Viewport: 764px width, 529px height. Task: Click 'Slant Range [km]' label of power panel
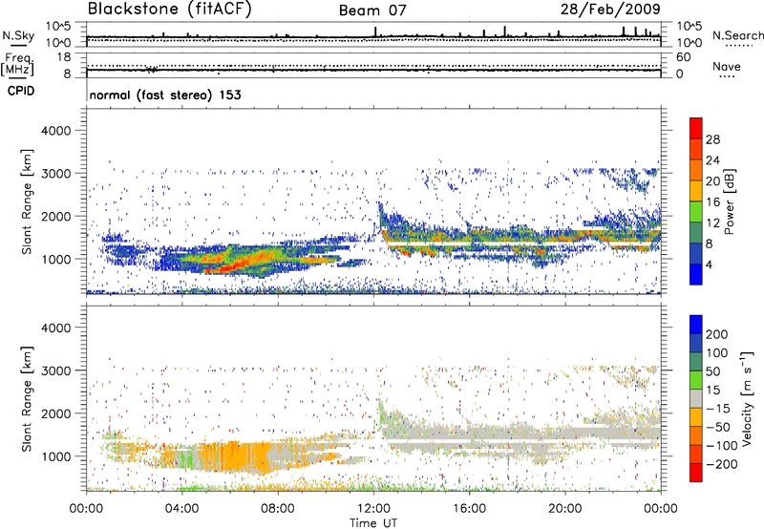pos(28,201)
